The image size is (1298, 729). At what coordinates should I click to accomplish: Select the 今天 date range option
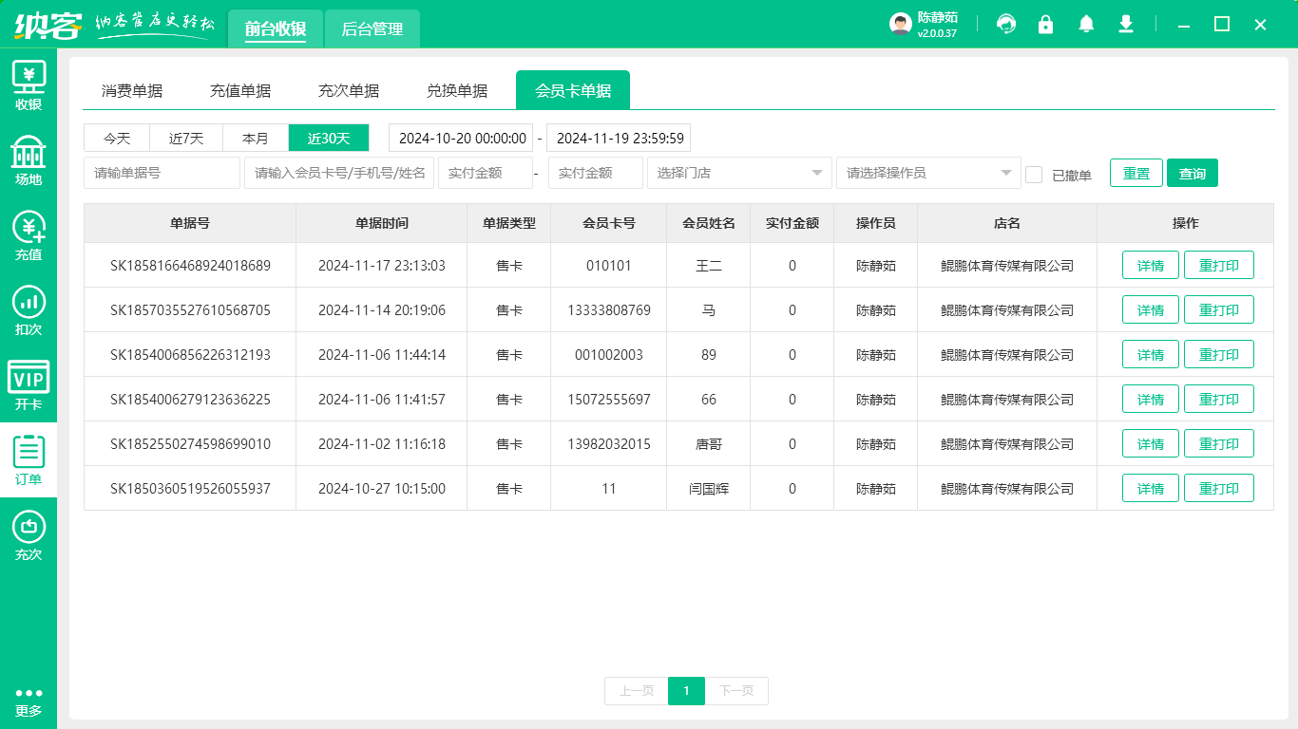click(x=117, y=139)
